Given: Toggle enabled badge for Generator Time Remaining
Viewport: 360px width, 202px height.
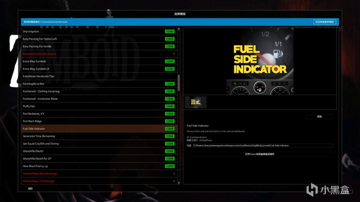Looking at the screenshot, I should coord(170,136).
